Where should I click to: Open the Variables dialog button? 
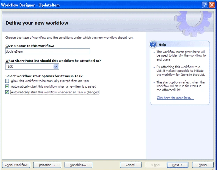(78, 165)
